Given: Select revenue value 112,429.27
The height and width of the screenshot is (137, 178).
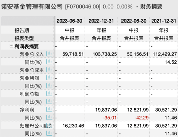Looking at the screenshot, I should click(x=165, y=54).
